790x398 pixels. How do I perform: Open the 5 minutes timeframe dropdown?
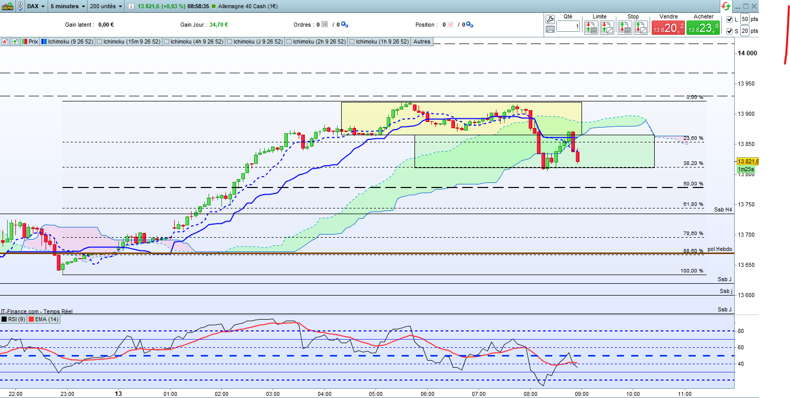(x=68, y=6)
